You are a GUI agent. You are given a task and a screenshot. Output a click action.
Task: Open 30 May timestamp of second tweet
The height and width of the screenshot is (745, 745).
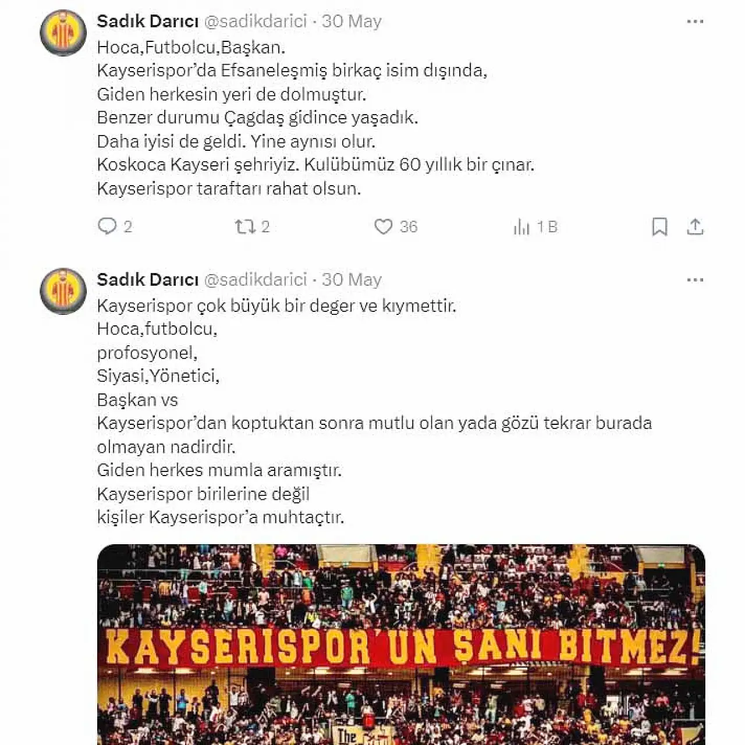pos(352,280)
